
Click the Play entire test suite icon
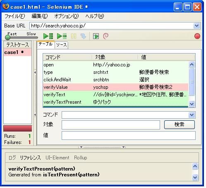point(48,36)
